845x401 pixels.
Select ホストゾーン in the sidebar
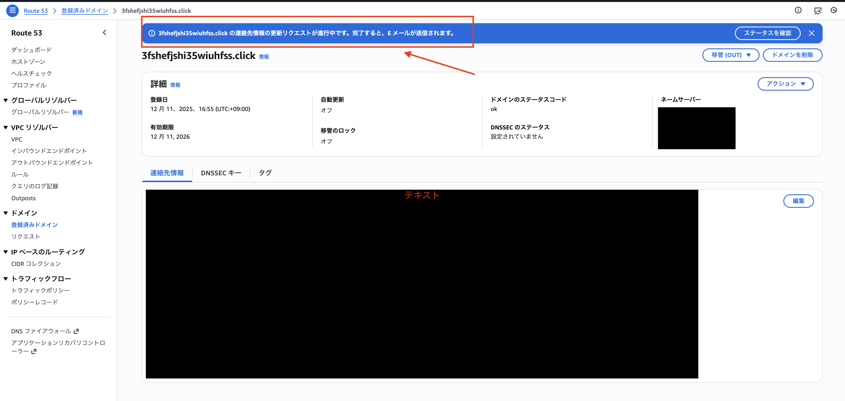[28, 61]
